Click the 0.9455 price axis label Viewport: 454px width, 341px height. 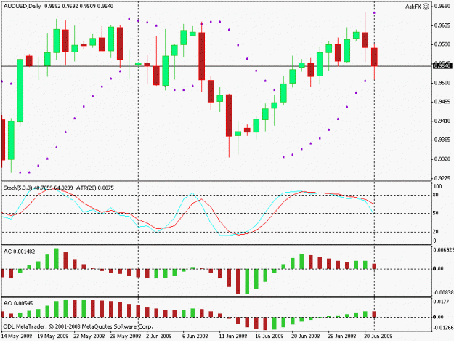point(442,102)
